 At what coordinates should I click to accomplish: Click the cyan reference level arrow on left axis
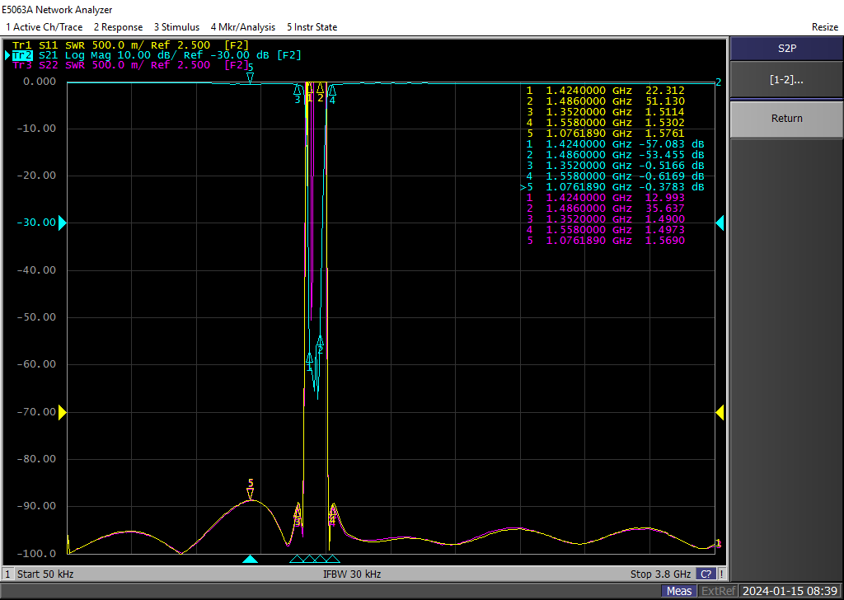click(62, 223)
